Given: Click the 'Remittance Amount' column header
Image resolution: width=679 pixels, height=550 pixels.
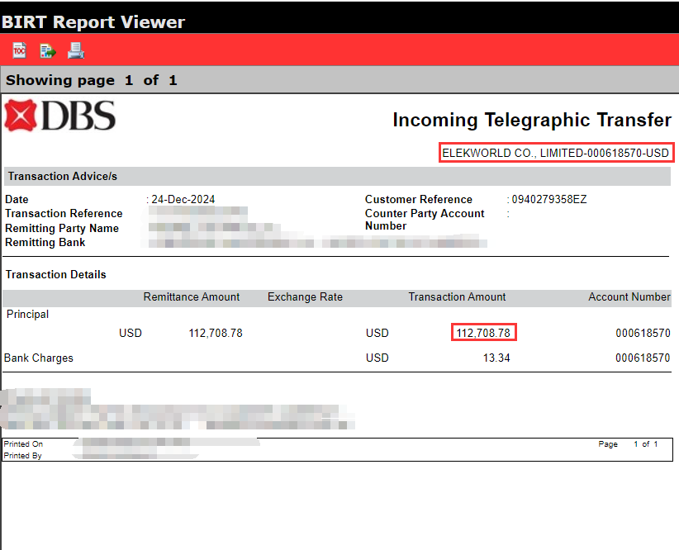Looking at the screenshot, I should point(192,296).
